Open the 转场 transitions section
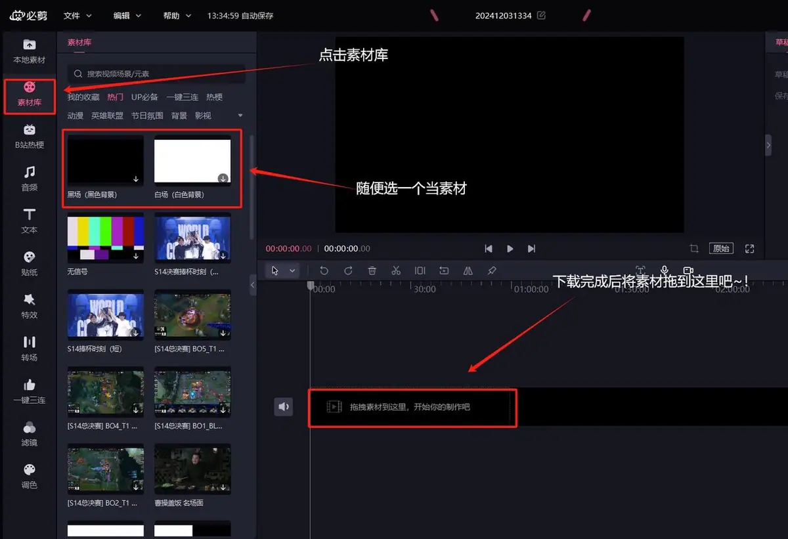This screenshot has width=788, height=539. coord(29,349)
